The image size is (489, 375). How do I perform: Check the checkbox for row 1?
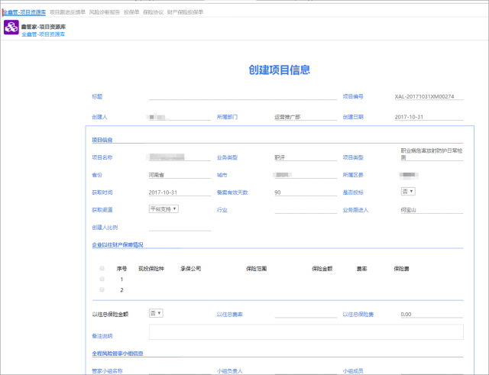102,279
